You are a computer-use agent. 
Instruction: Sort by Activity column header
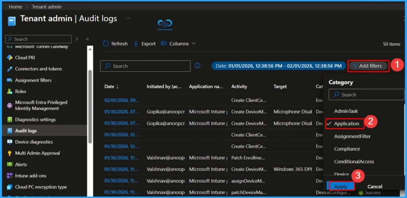coord(239,87)
